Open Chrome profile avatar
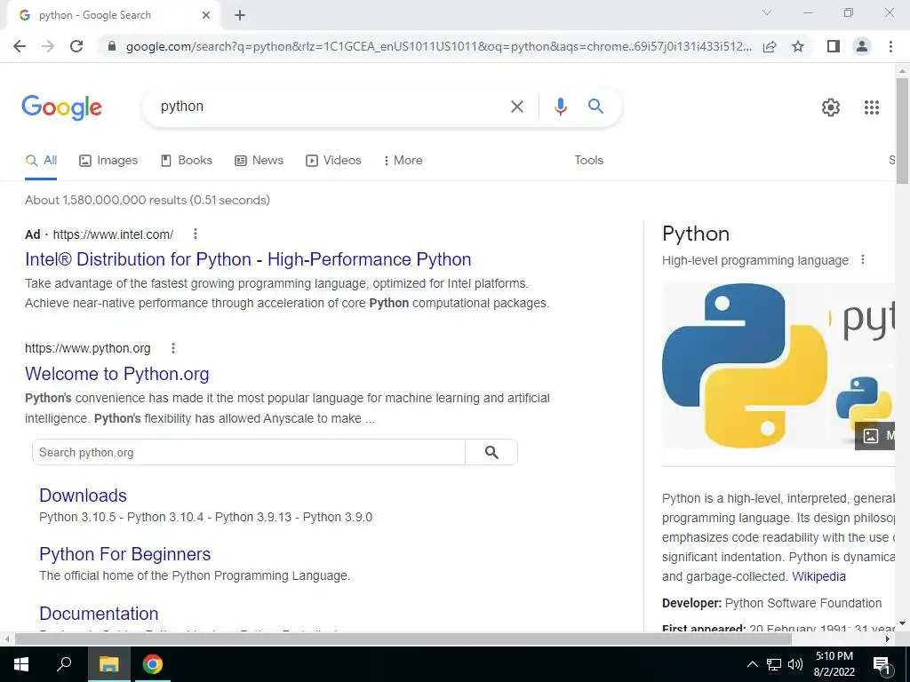910x682 pixels. (862, 46)
